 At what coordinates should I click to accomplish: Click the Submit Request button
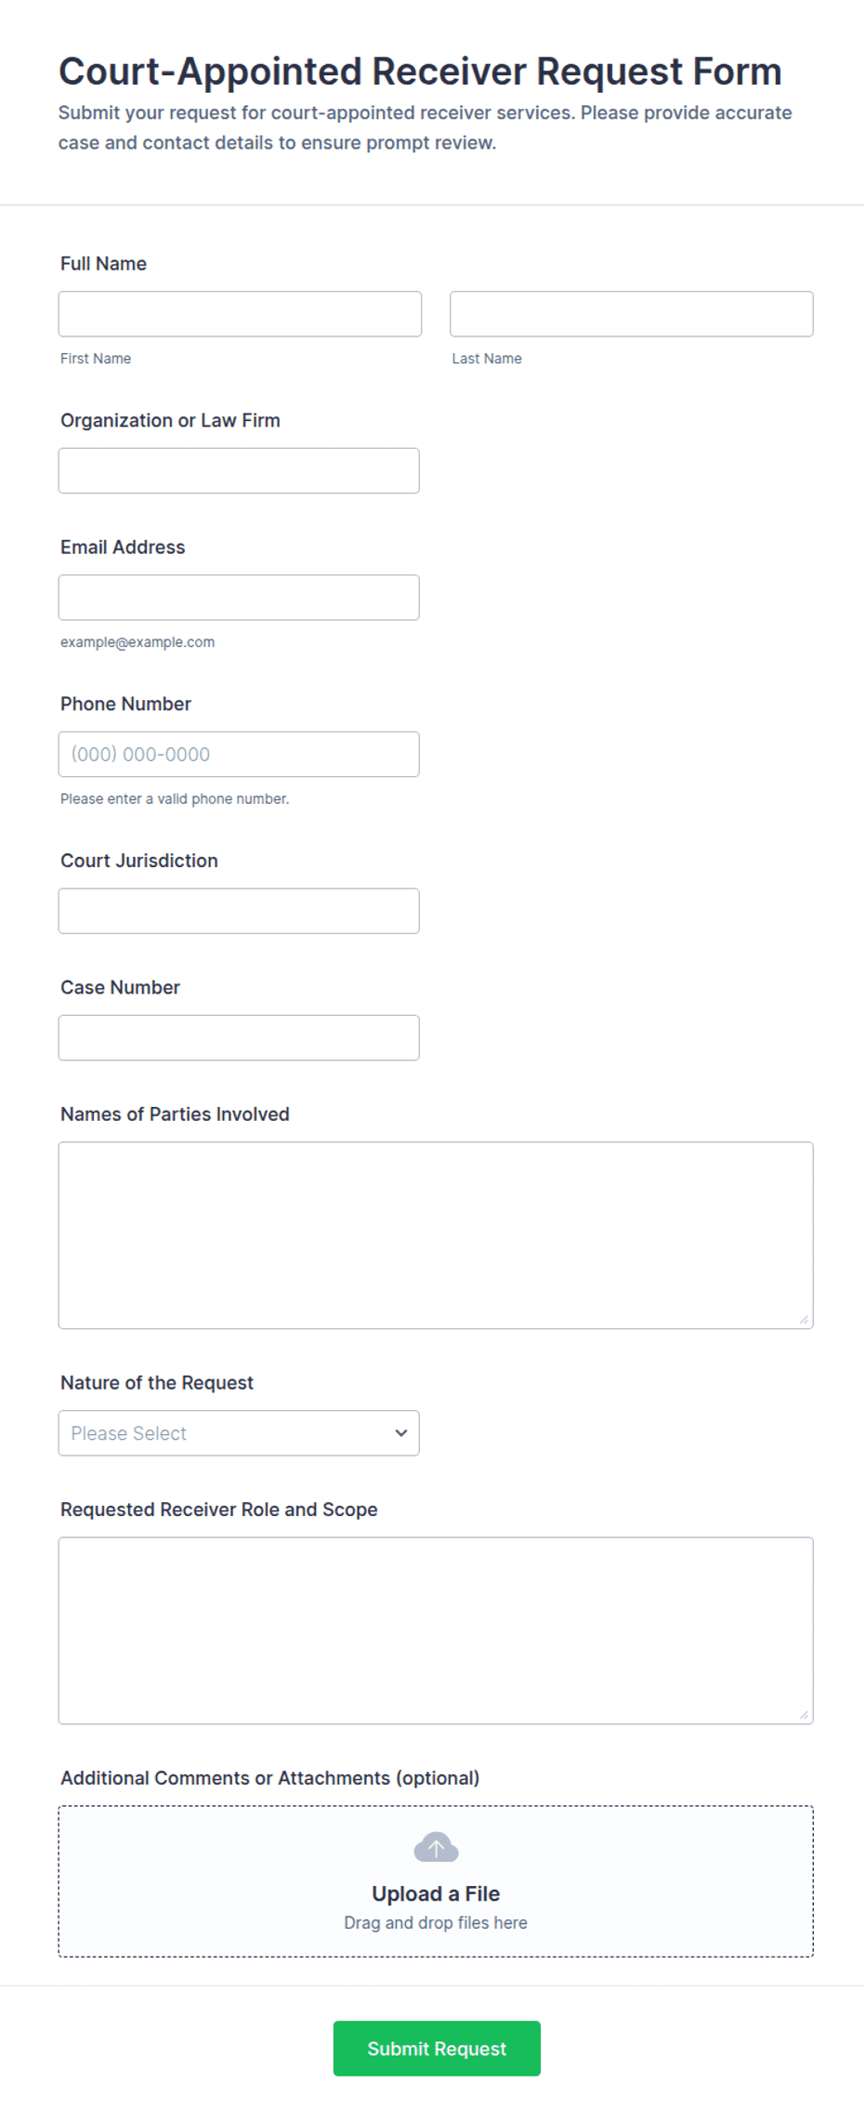click(x=437, y=2048)
